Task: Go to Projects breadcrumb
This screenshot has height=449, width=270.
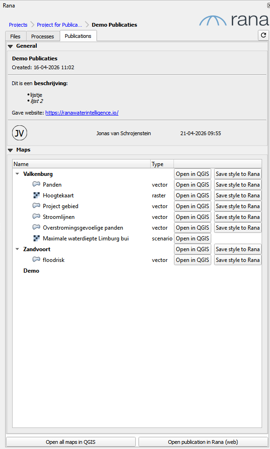Action: pos(18,25)
